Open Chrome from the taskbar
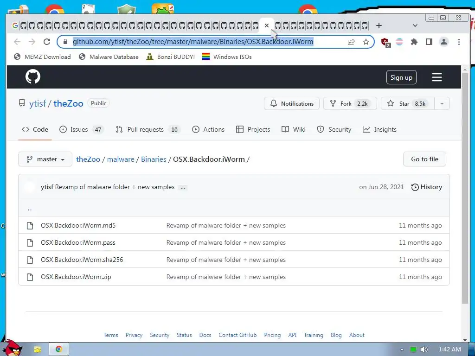This screenshot has height=356, width=475. pyautogui.click(x=59, y=349)
